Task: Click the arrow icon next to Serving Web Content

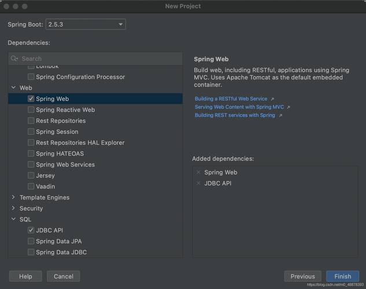Action: click(289, 107)
